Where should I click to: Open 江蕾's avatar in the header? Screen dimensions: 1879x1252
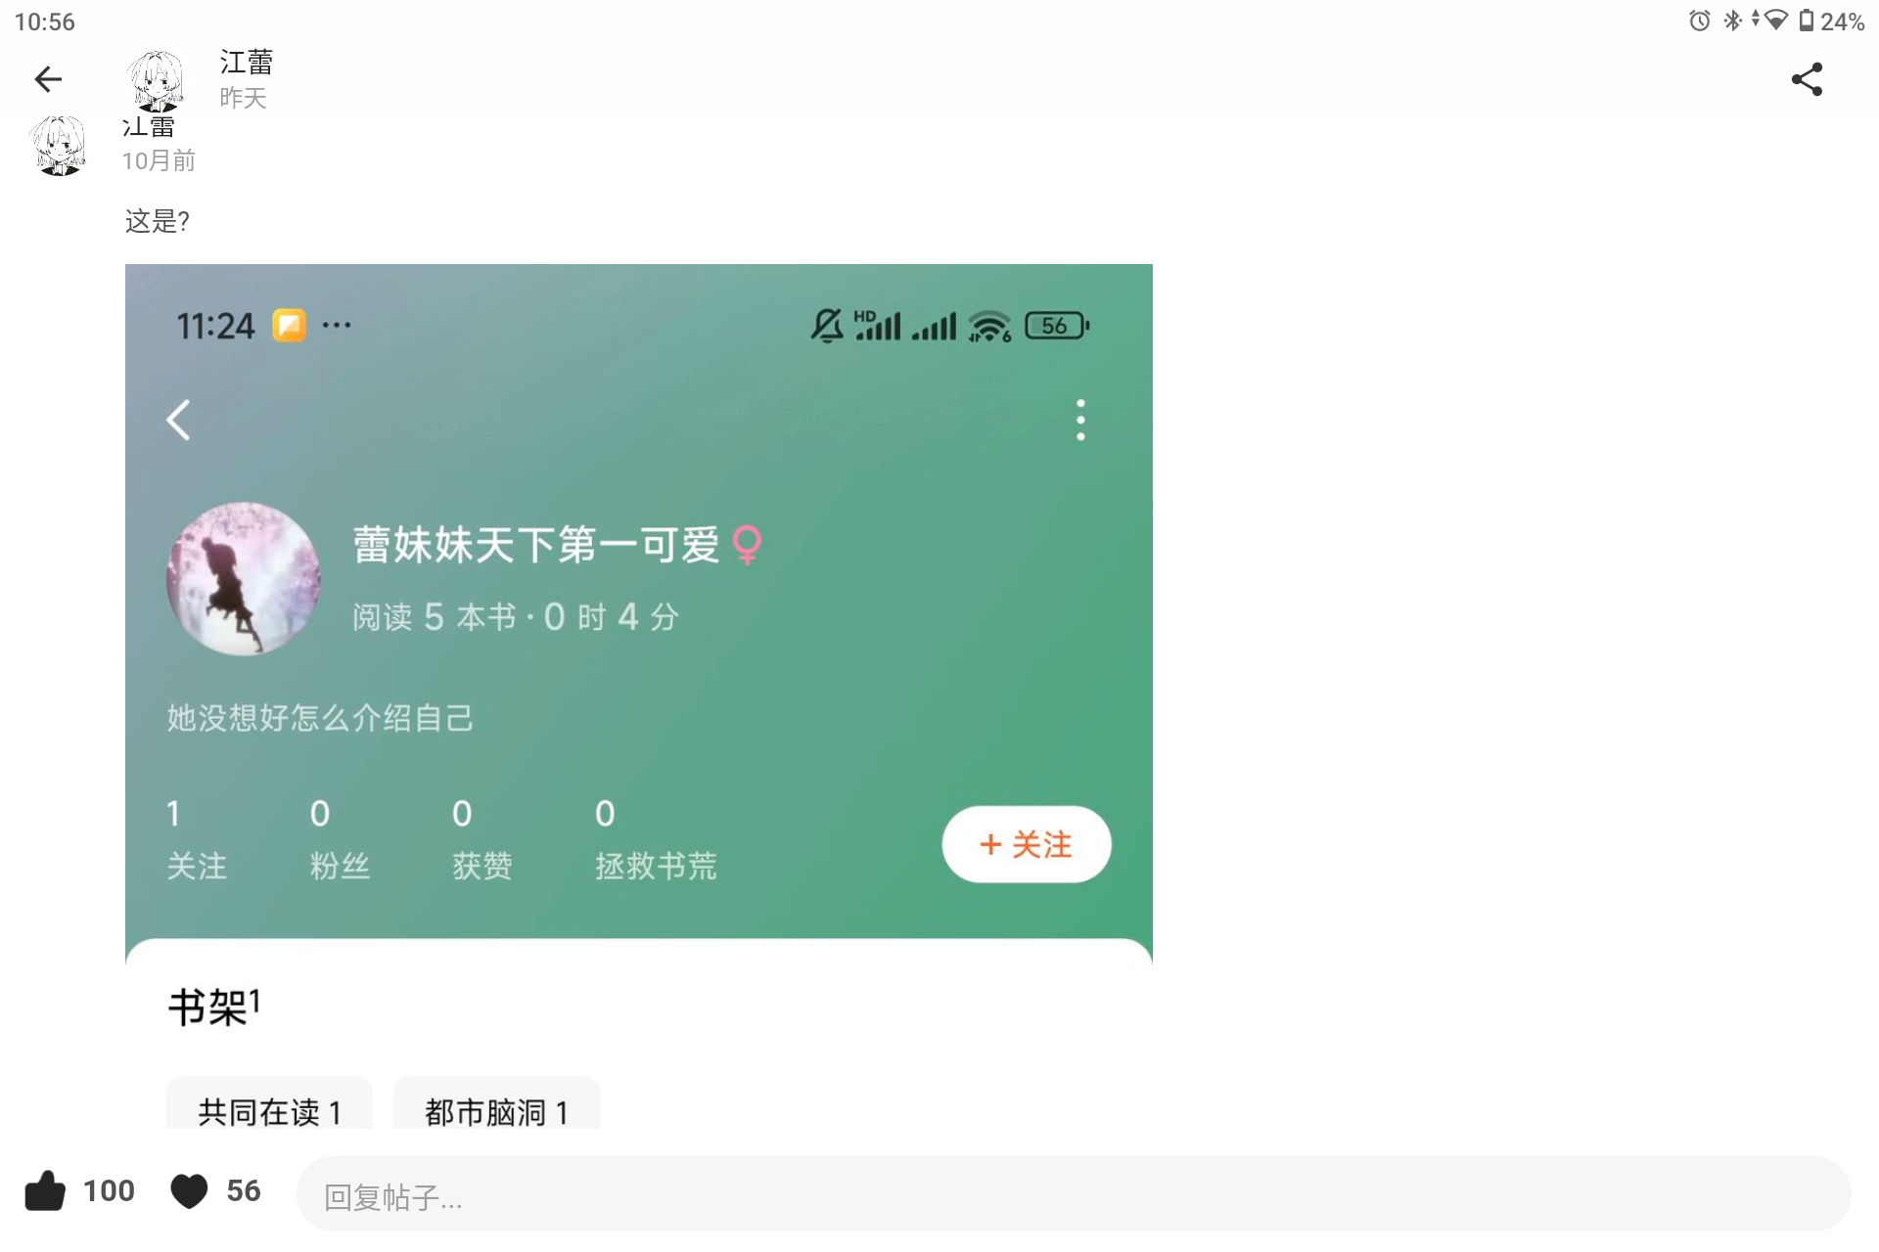tap(156, 80)
